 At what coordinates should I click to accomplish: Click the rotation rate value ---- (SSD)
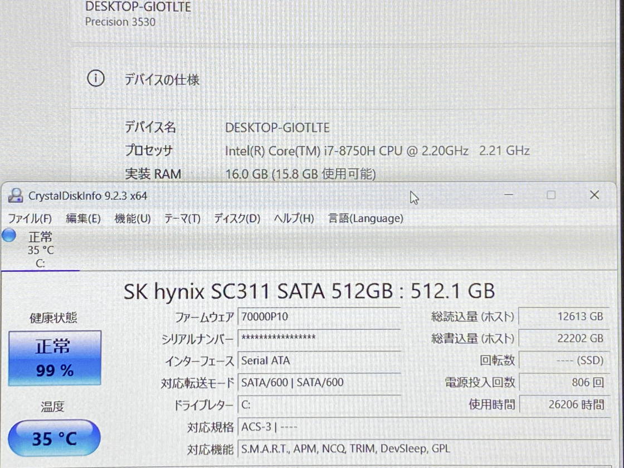tap(564, 360)
